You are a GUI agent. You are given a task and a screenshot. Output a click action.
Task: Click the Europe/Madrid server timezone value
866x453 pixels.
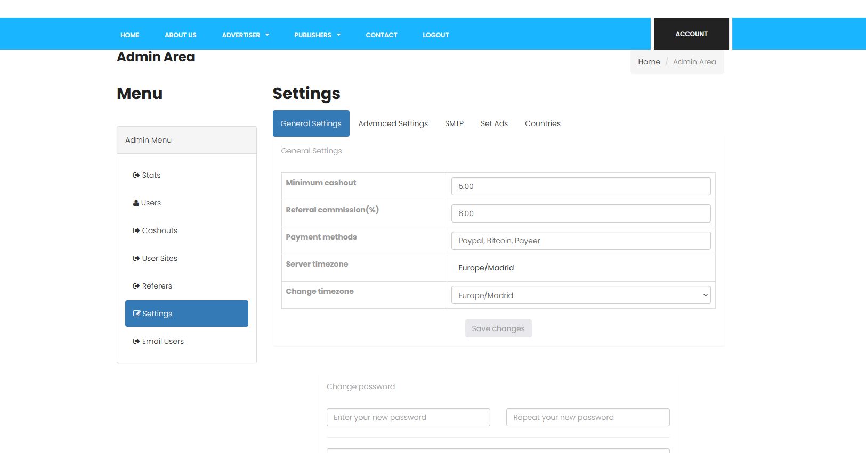coord(486,268)
